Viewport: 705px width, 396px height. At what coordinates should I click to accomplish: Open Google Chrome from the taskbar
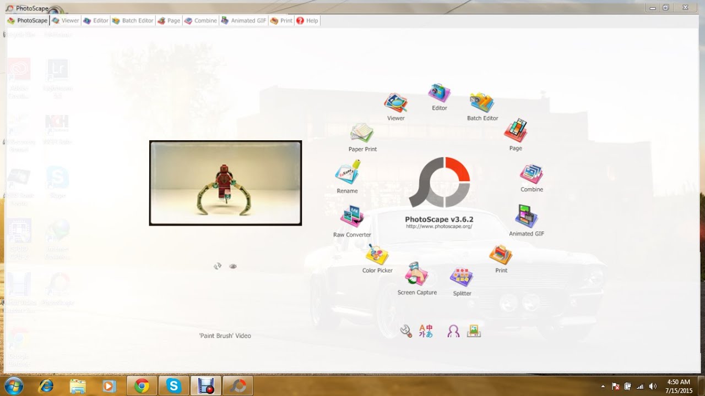pyautogui.click(x=142, y=386)
